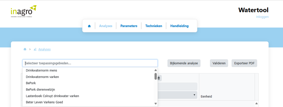The height and width of the screenshot is (107, 283).
Task: Select Lastenboek Colruyt drinkwater varken option
Action: (x=88, y=96)
